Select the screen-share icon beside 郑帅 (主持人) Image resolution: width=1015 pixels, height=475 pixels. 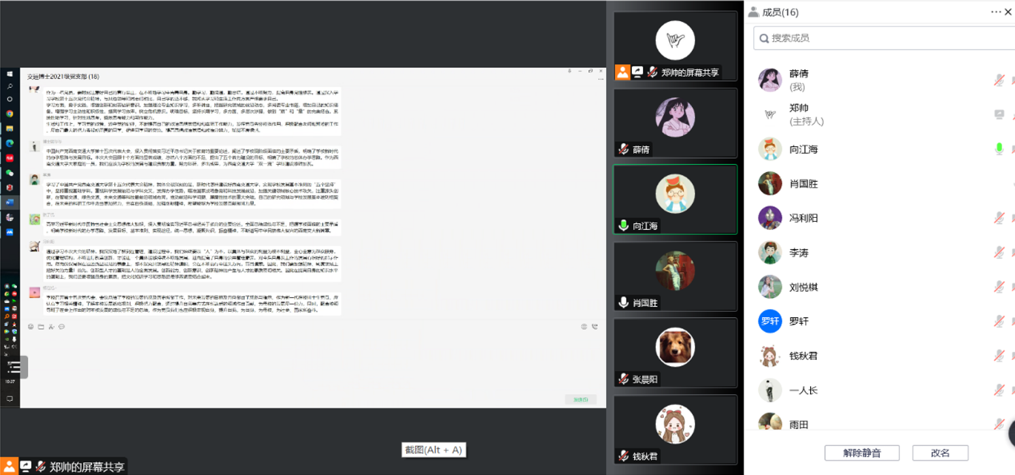999,114
